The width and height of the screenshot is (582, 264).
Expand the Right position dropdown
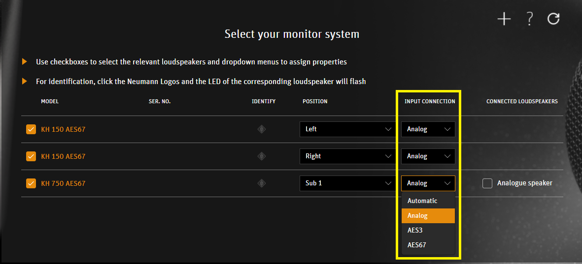pyautogui.click(x=347, y=156)
